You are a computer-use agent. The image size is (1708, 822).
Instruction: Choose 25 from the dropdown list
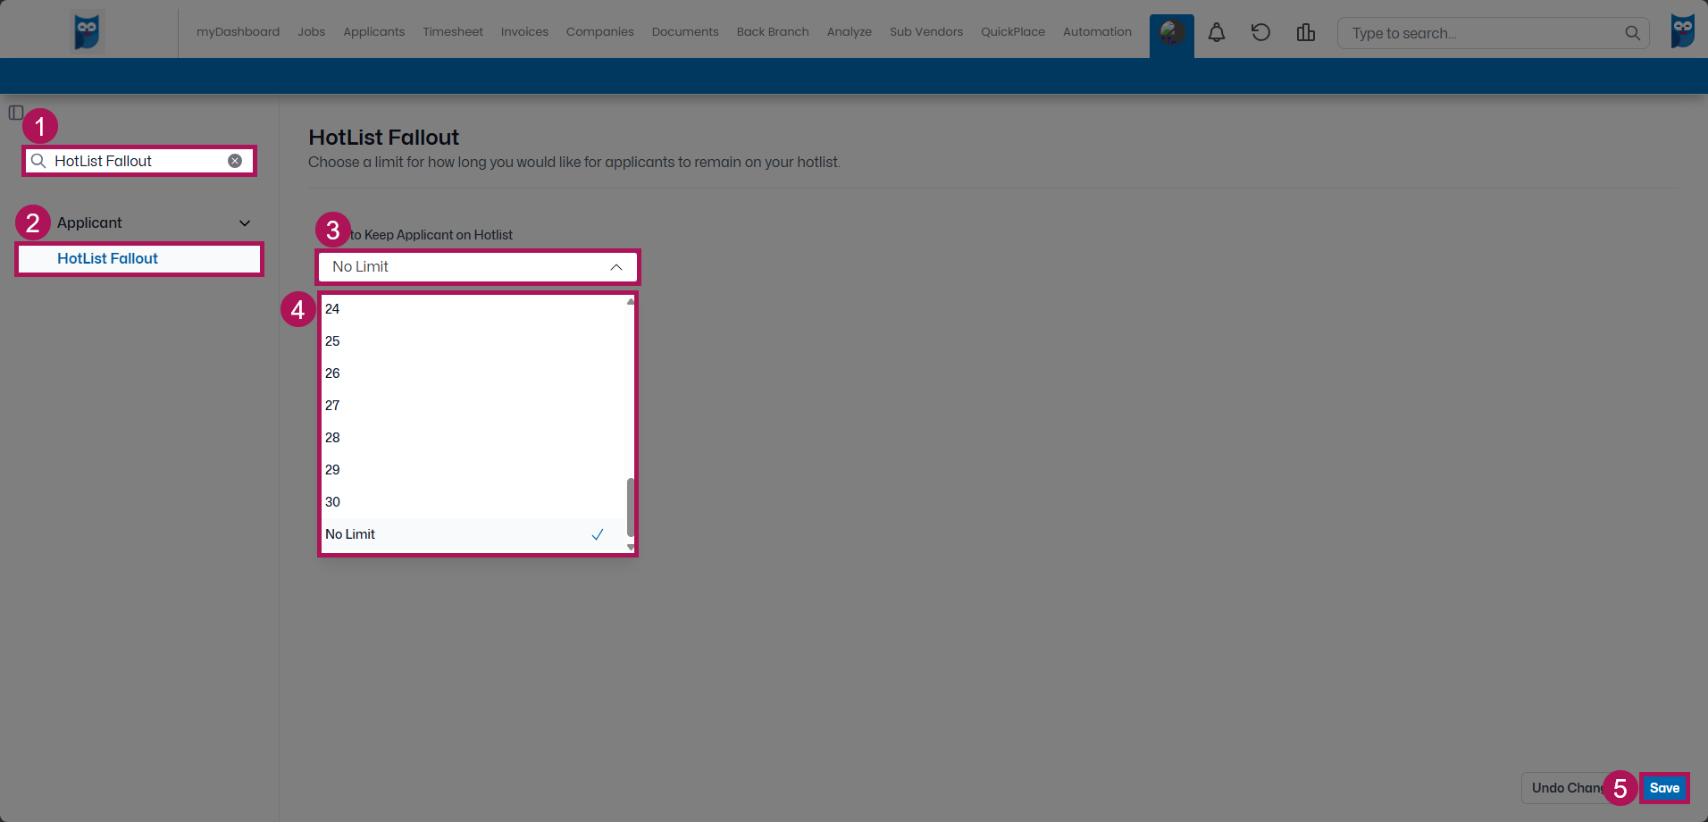475,341
